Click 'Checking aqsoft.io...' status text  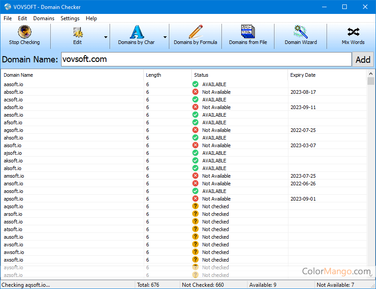[26, 285]
